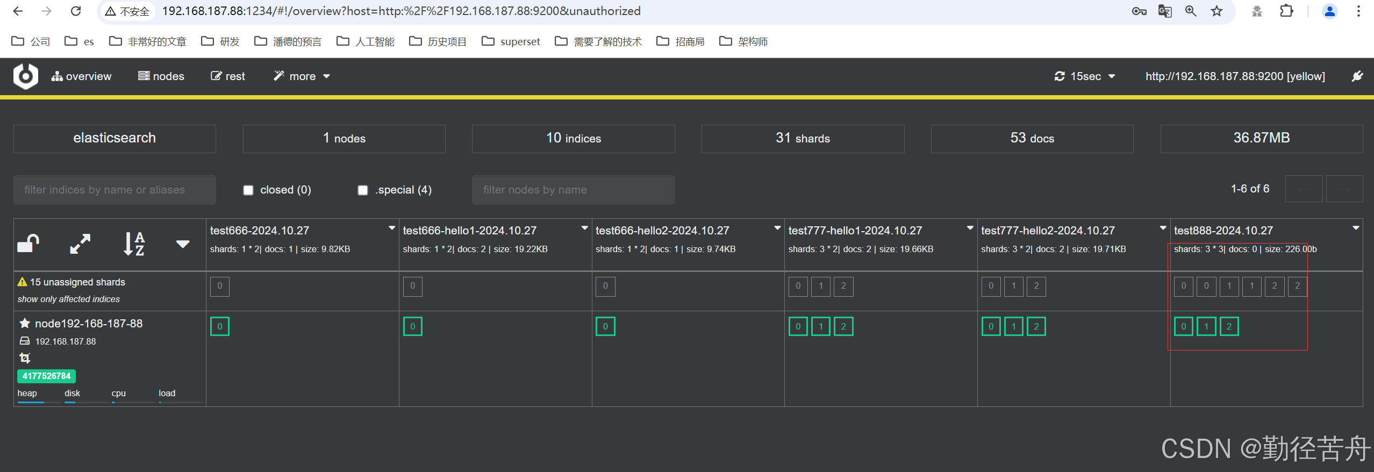Screen dimensions: 1374x472
Task: Click the Cerebro logo icon
Action: click(25, 76)
